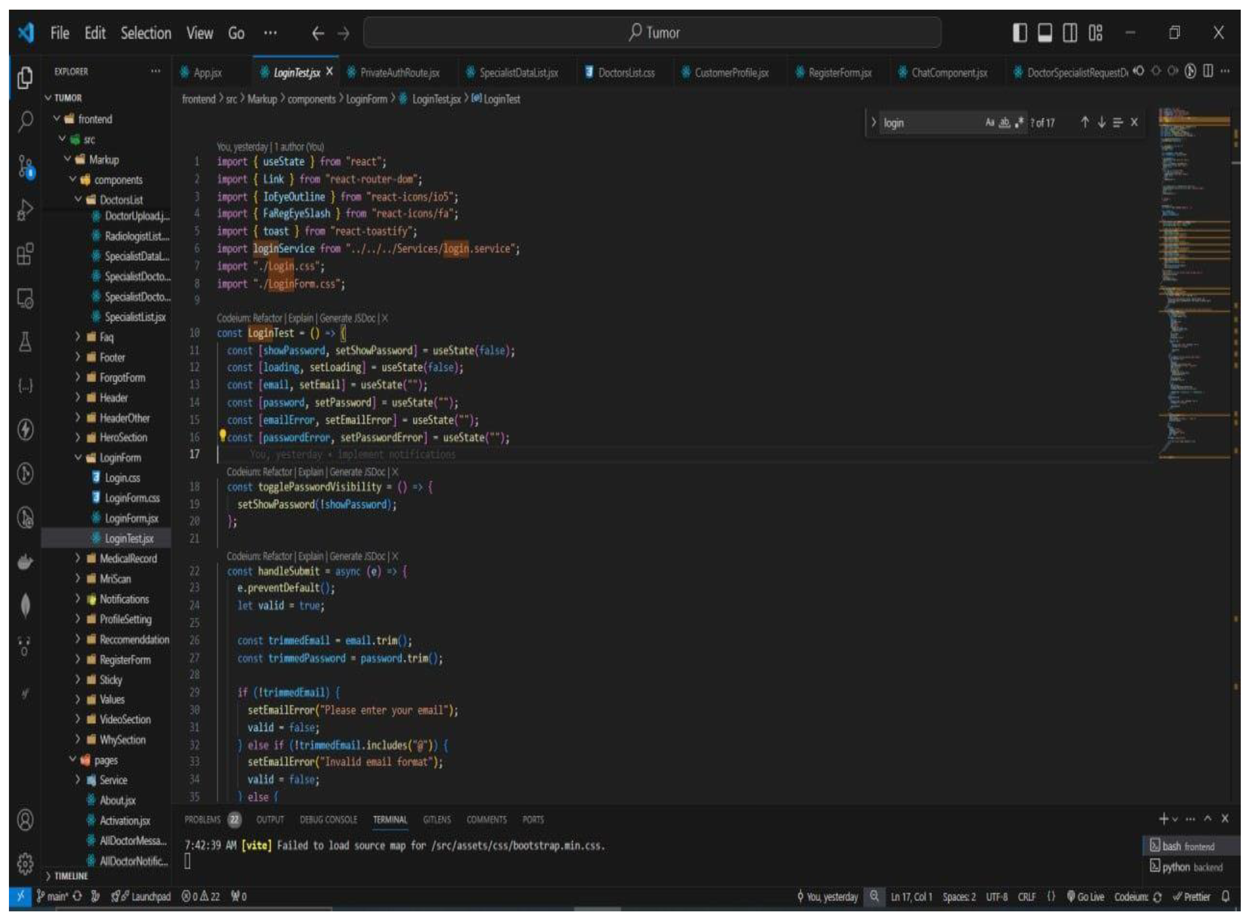Open the Testing flask view

25,342
